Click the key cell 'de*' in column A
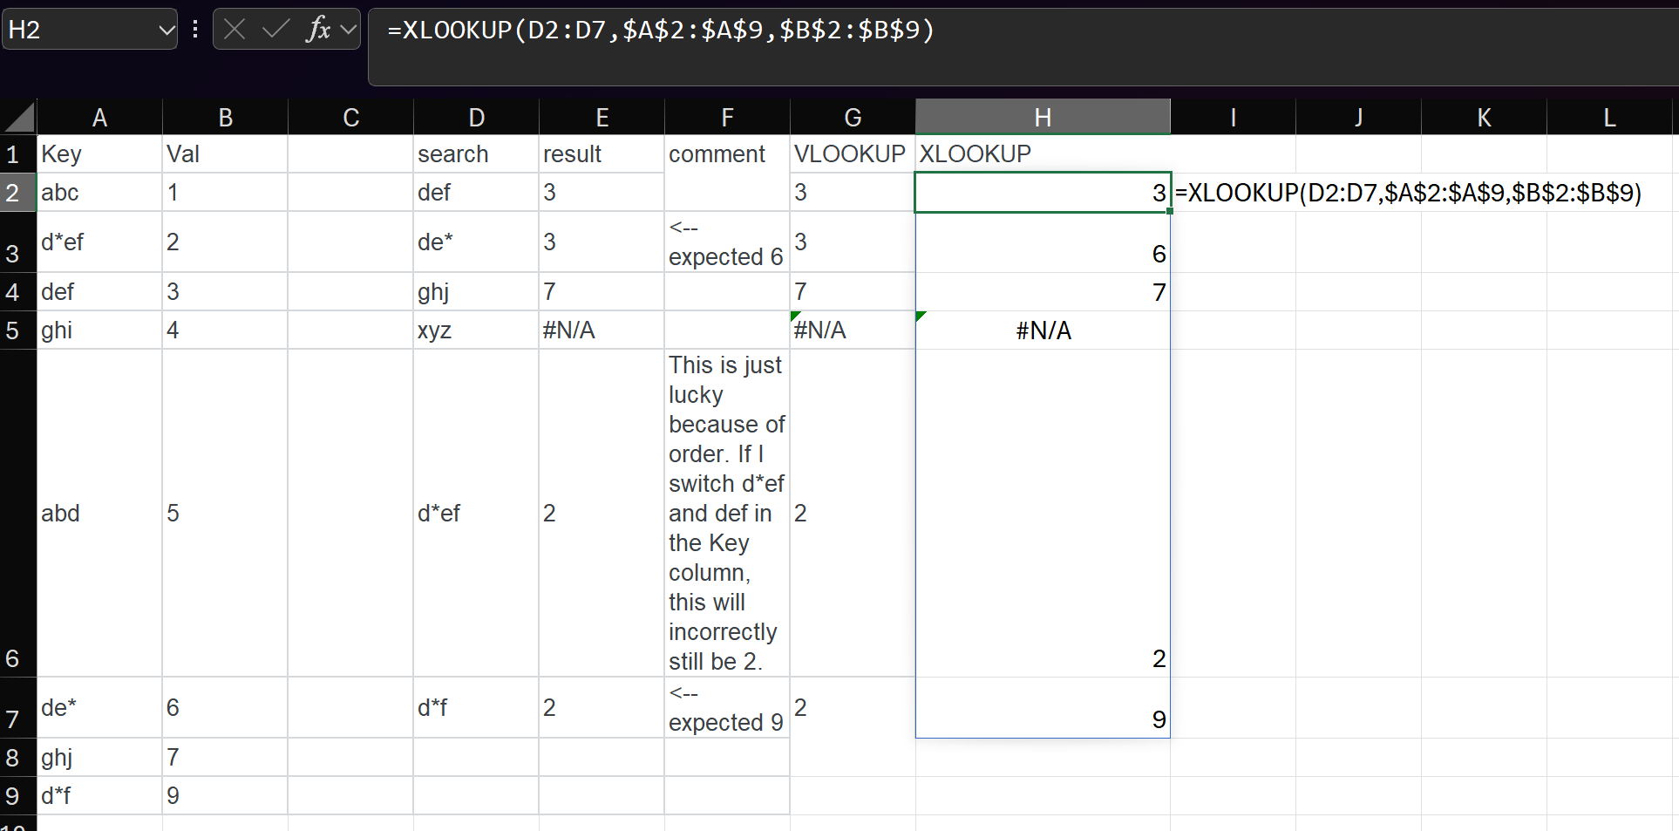Viewport: 1679px width, 831px height. 99,708
